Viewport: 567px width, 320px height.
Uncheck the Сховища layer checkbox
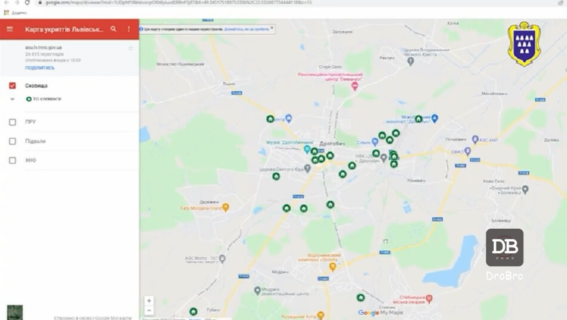click(x=13, y=85)
